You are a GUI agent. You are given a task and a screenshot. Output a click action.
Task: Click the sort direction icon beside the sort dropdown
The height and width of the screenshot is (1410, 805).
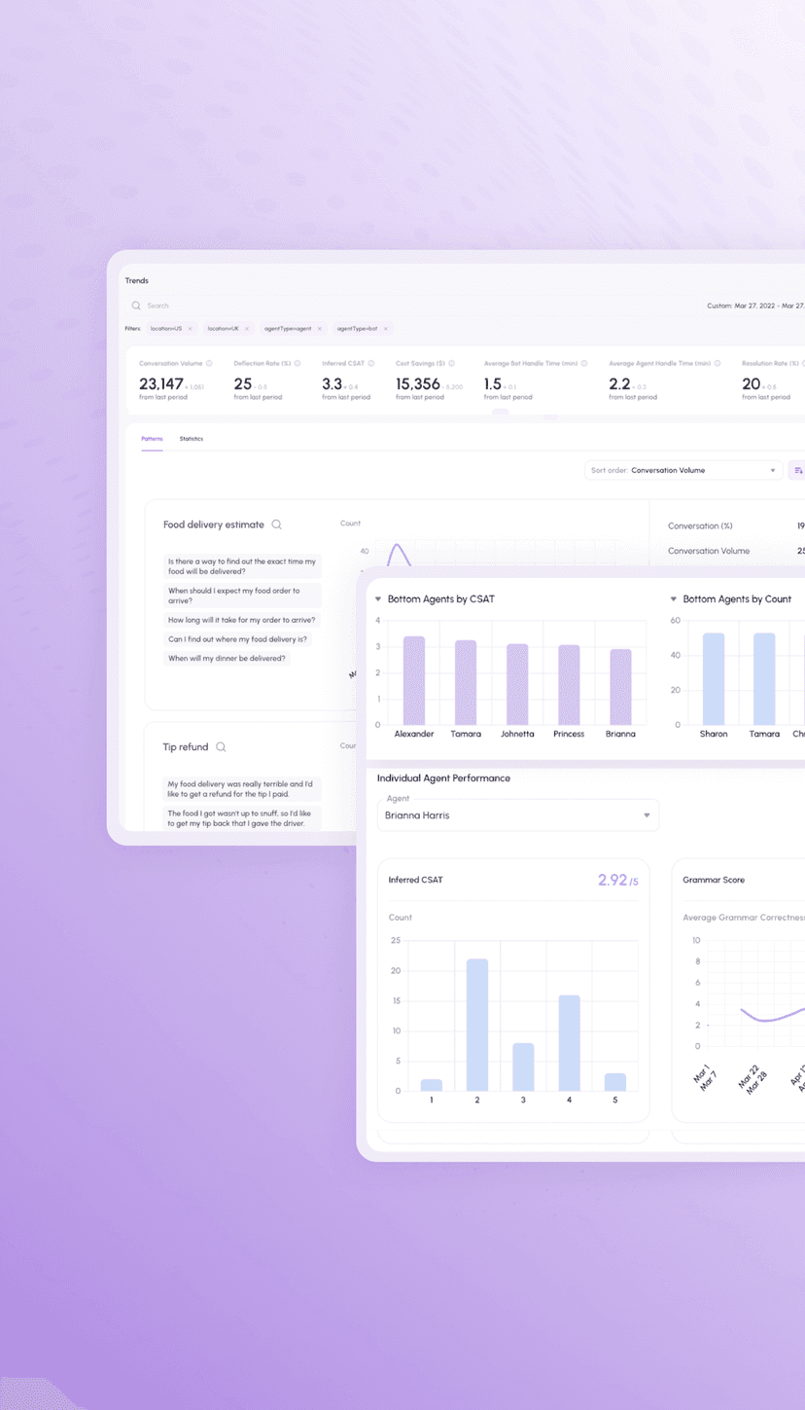pos(799,469)
